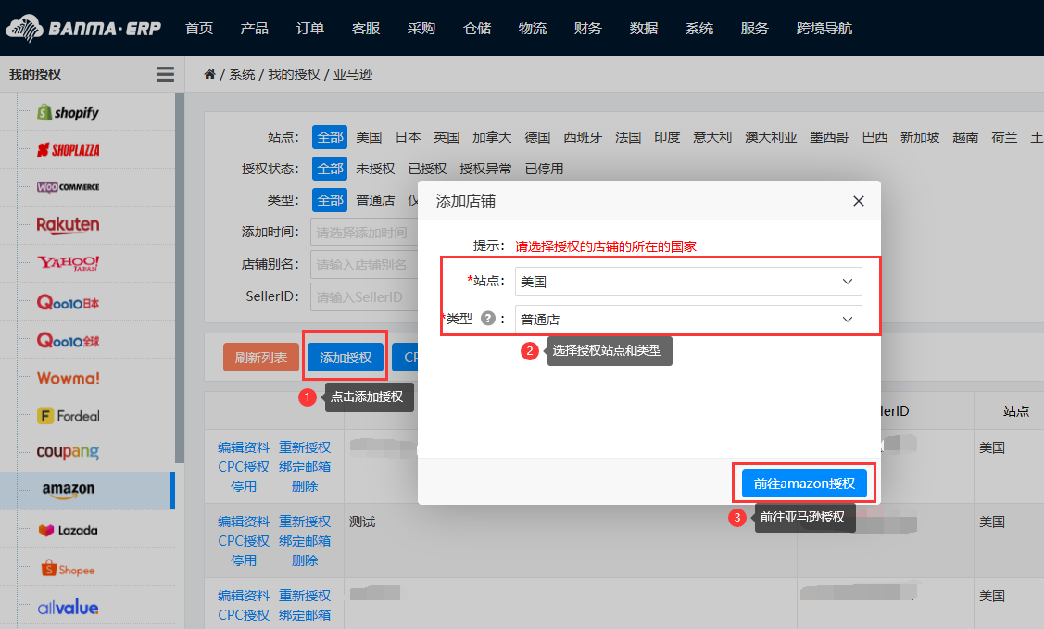
Task: Click the home icon in breadcrumb
Action: pyautogui.click(x=209, y=74)
